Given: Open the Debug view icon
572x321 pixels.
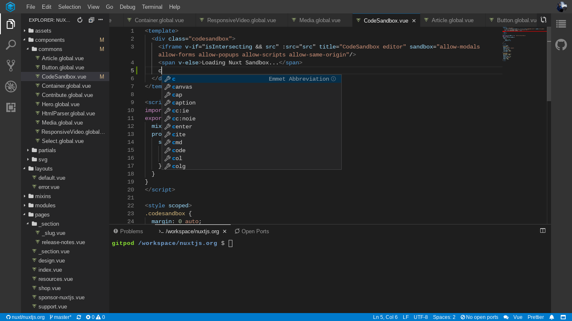Looking at the screenshot, I should 10,87.
